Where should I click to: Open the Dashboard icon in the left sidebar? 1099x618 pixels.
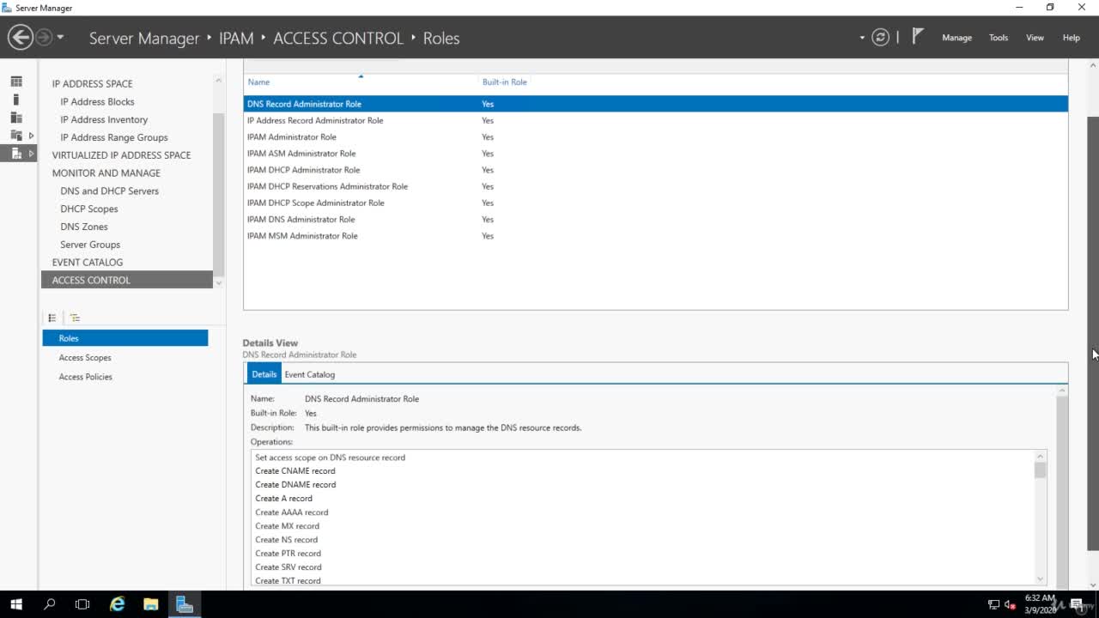(x=16, y=82)
